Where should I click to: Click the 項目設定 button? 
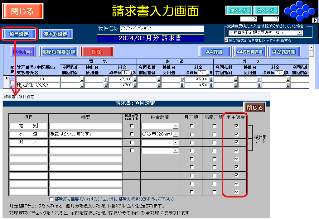point(19,34)
